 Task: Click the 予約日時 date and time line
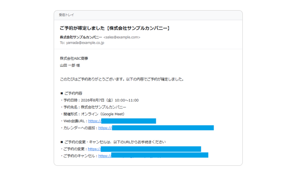(99, 100)
